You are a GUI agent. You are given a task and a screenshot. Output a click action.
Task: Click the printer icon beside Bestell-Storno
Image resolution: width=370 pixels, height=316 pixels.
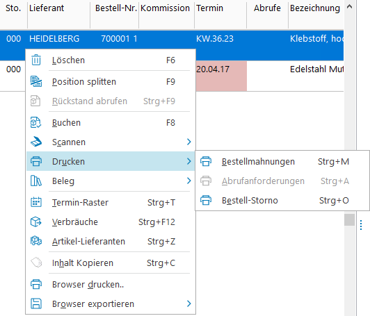(206, 200)
